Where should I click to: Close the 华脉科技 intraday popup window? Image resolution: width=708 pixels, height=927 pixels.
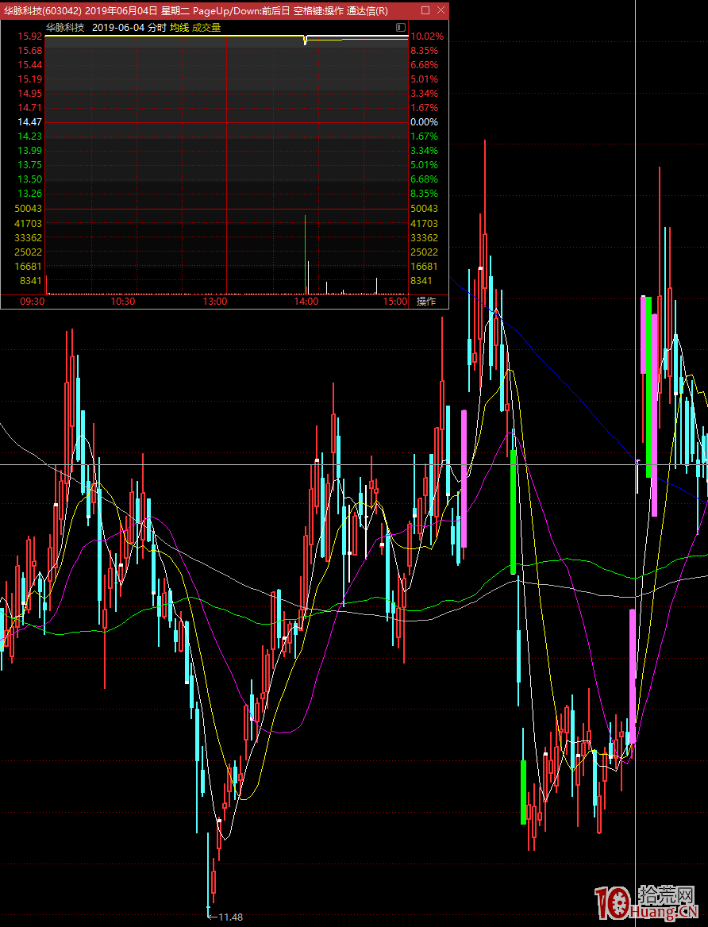point(441,10)
